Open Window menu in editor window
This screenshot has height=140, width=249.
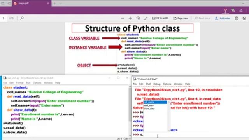coord(48,83)
